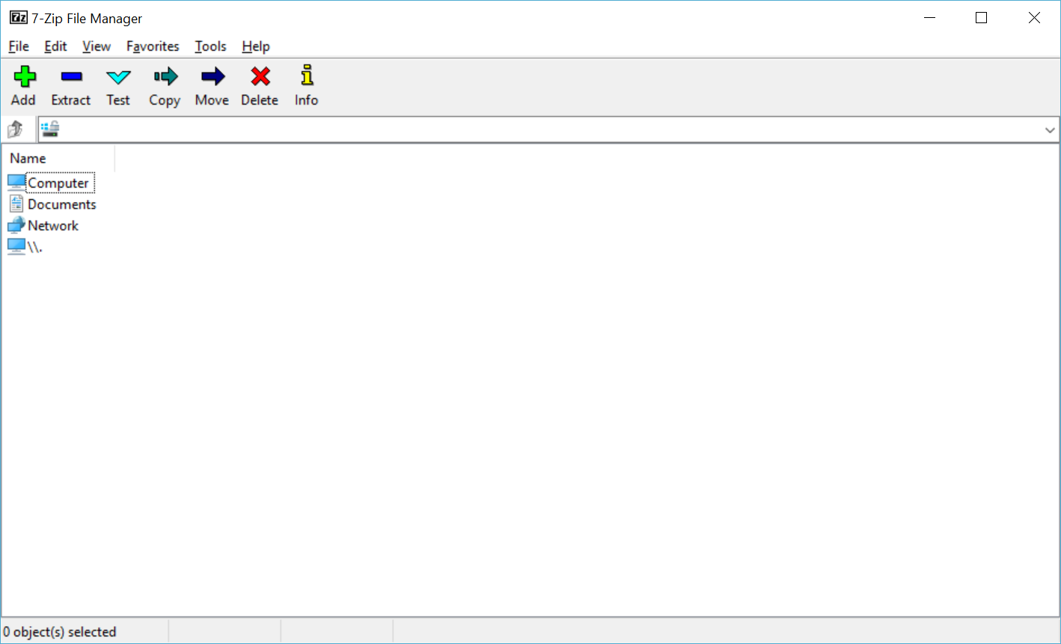Click the root icon inside address bar
The width and height of the screenshot is (1061, 644).
(50, 129)
